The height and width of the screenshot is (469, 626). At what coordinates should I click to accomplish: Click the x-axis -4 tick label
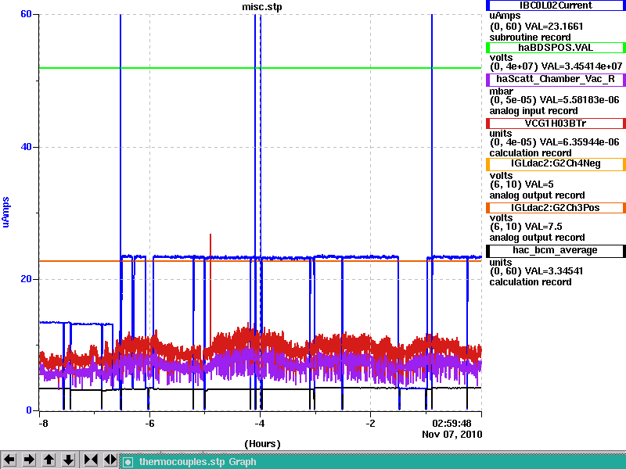point(260,423)
